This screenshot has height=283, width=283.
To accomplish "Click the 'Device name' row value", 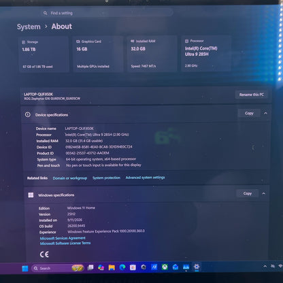I will pos(79,129).
